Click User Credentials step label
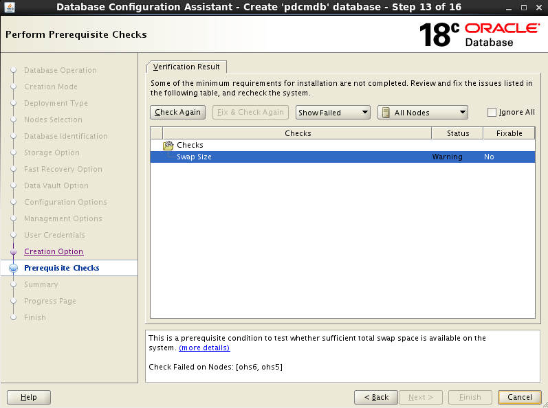Screen dimensions: 548x408 (54, 235)
